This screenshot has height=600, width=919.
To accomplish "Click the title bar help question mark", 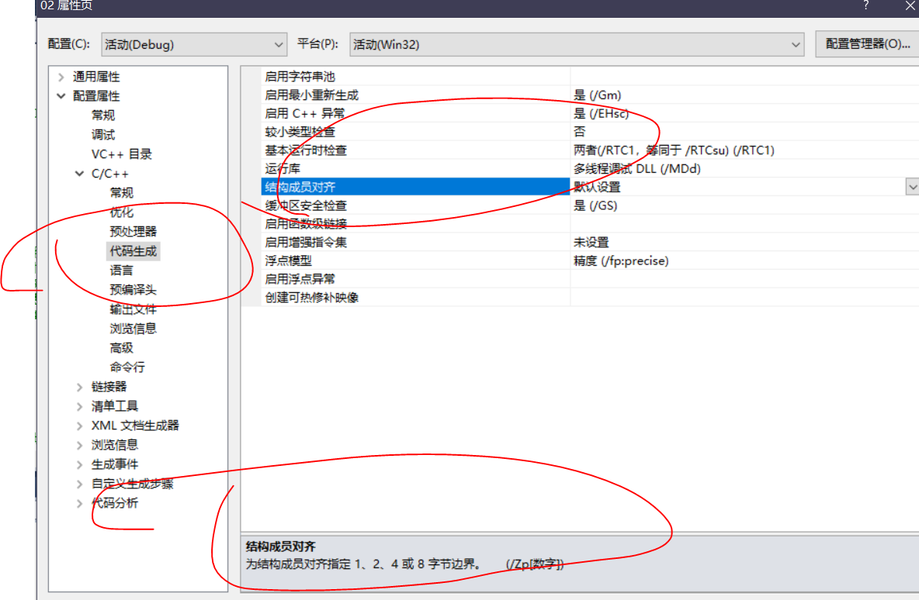I will 865,6.
